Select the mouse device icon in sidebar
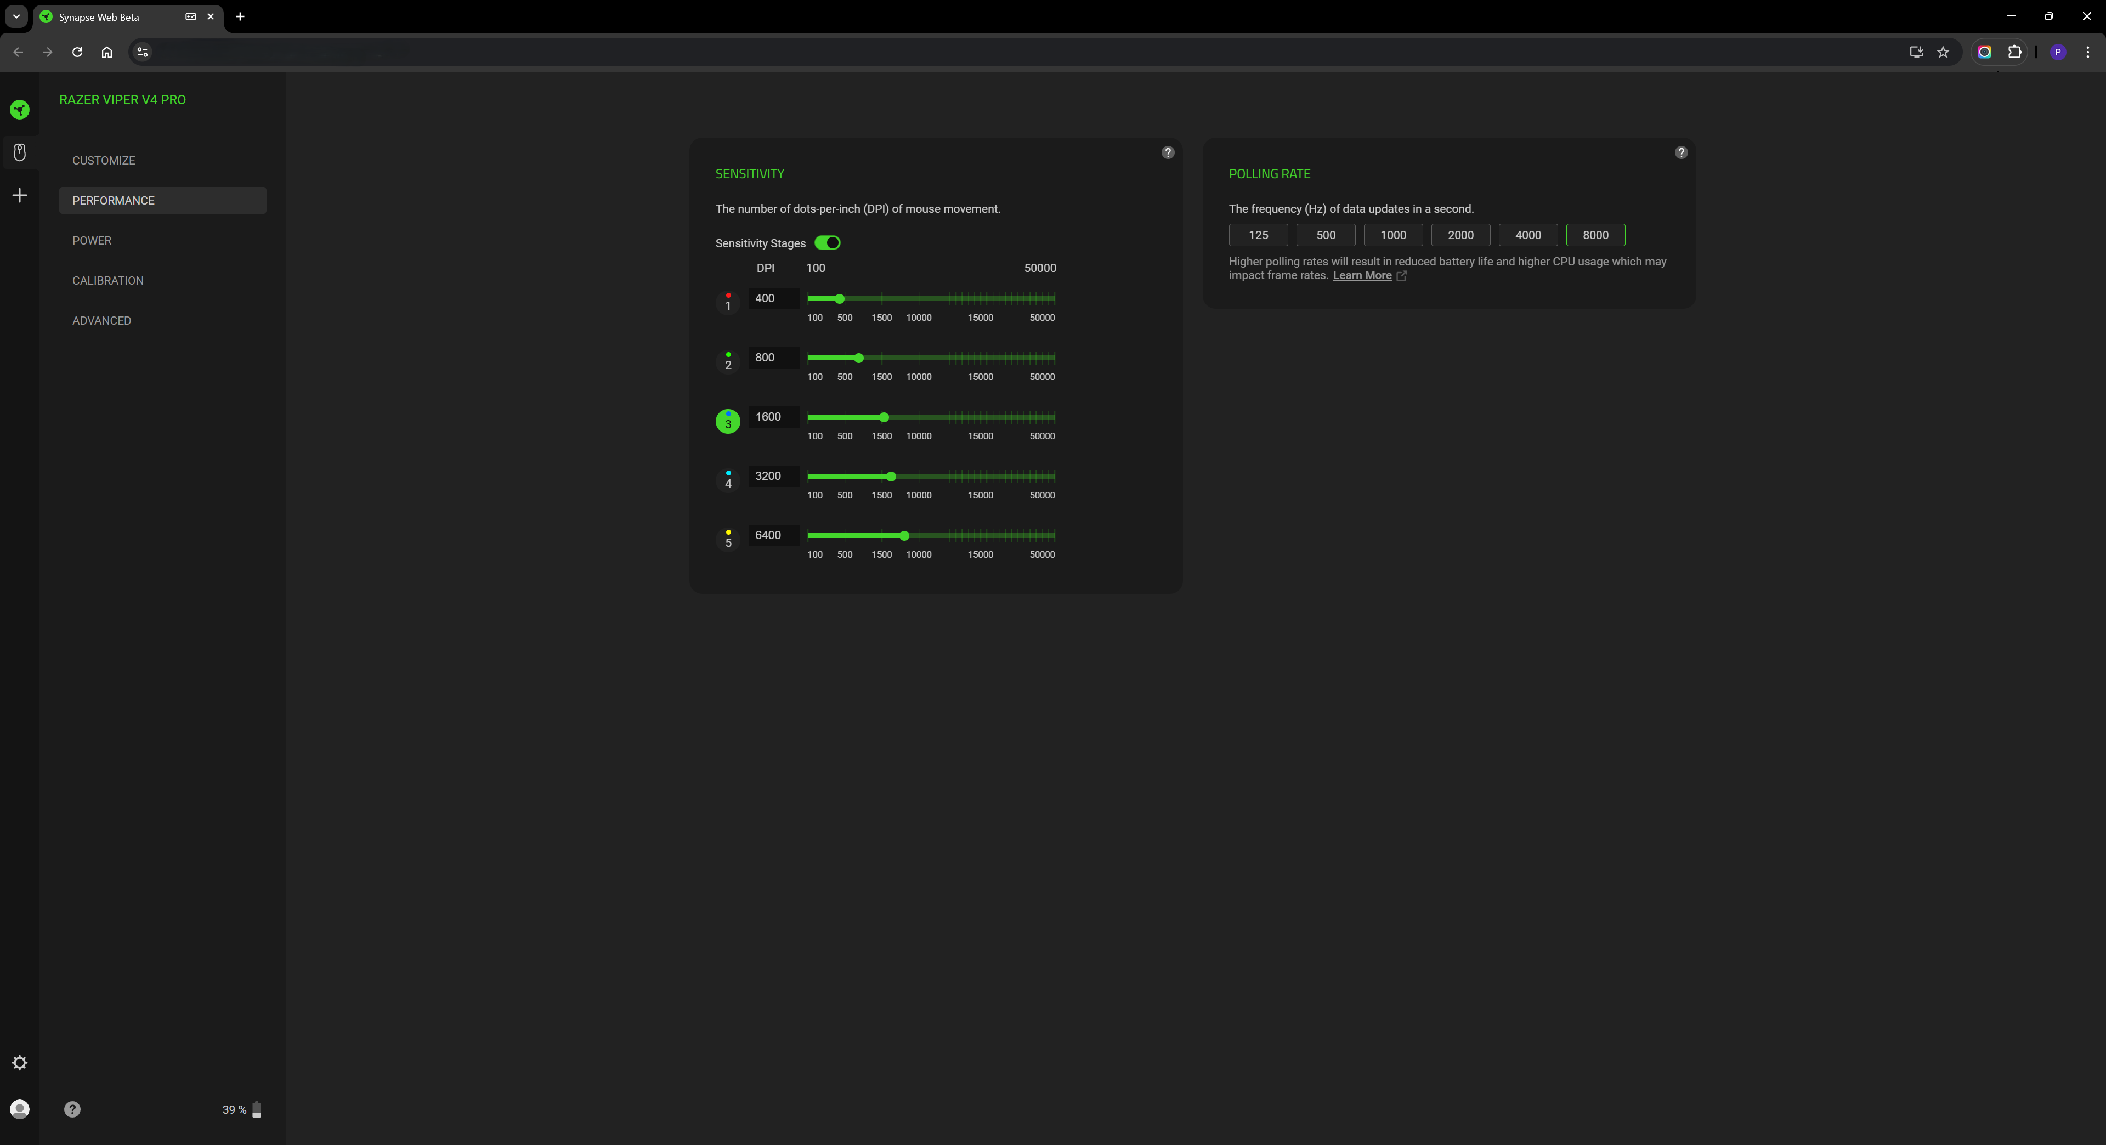Image resolution: width=2106 pixels, height=1145 pixels. (x=20, y=152)
